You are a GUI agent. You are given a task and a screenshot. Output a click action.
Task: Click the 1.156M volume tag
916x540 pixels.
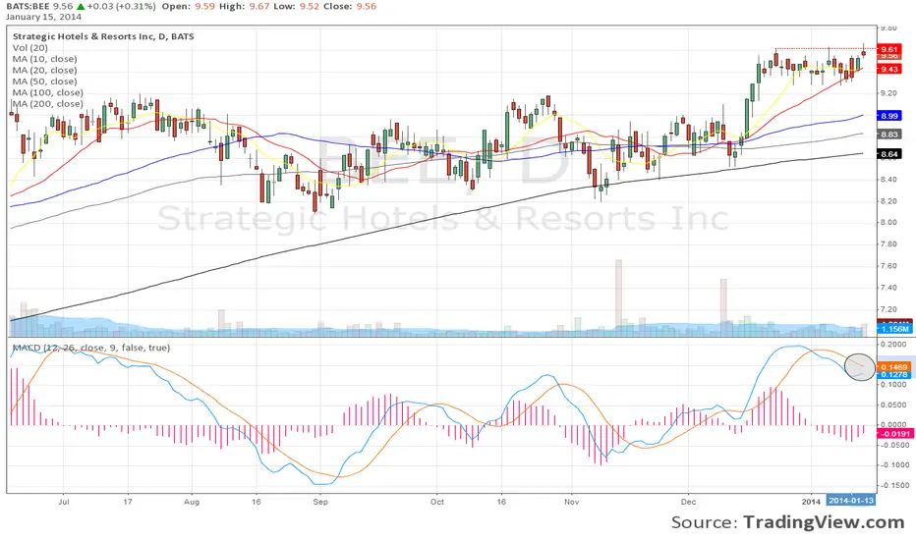(894, 329)
